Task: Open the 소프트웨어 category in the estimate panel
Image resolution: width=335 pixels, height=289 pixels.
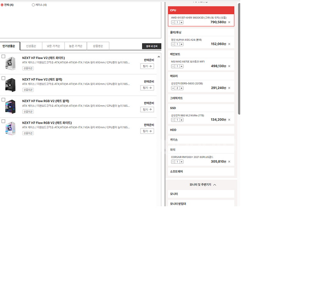Action: pos(201,171)
